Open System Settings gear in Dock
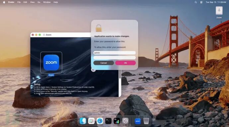The height and width of the screenshot is (127, 229). (x=125, y=121)
